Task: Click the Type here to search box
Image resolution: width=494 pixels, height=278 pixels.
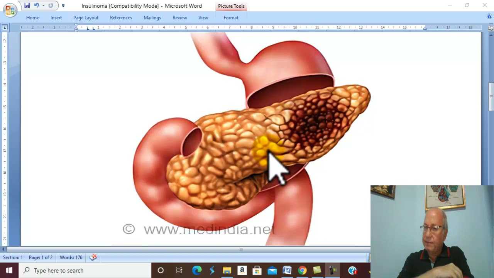Action: [85, 270]
